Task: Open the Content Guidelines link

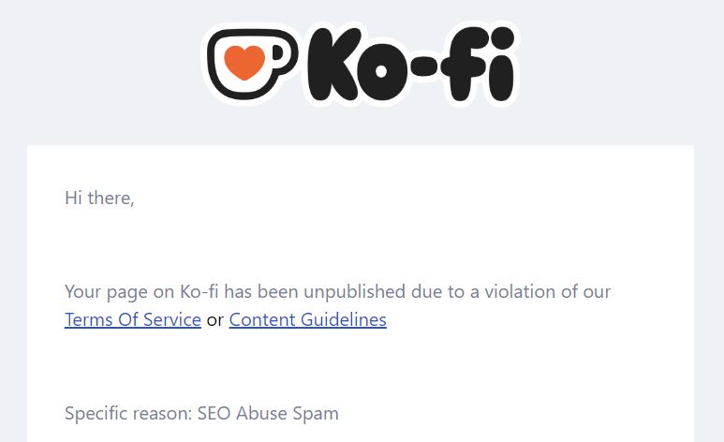Action: coord(307,319)
